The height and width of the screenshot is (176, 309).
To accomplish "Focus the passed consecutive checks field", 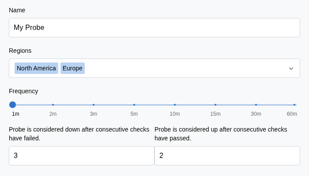I will click(x=227, y=156).
